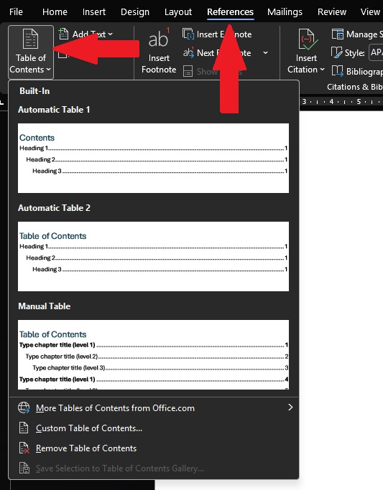383x490 pixels.
Task: Expand the Office.com submenu chevron
Action: pyautogui.click(x=290, y=407)
